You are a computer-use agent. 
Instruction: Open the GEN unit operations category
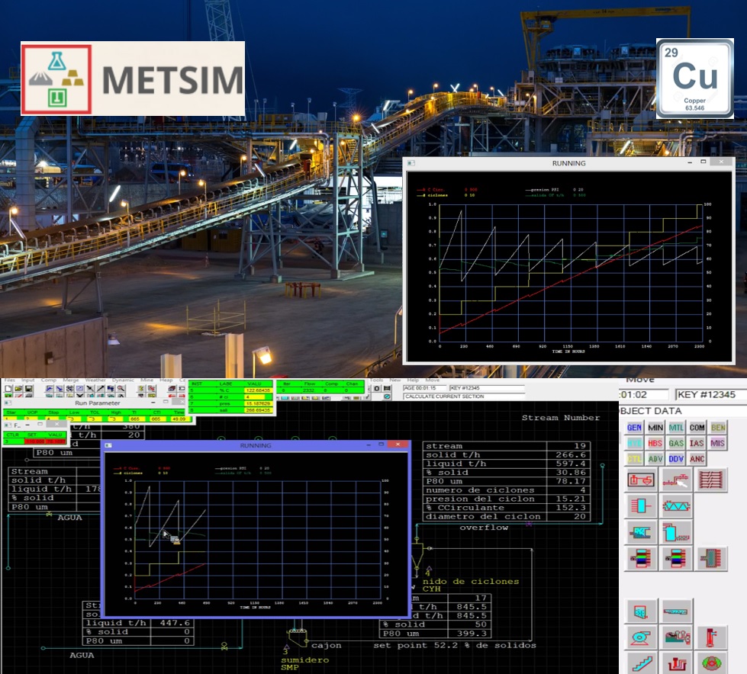click(634, 428)
